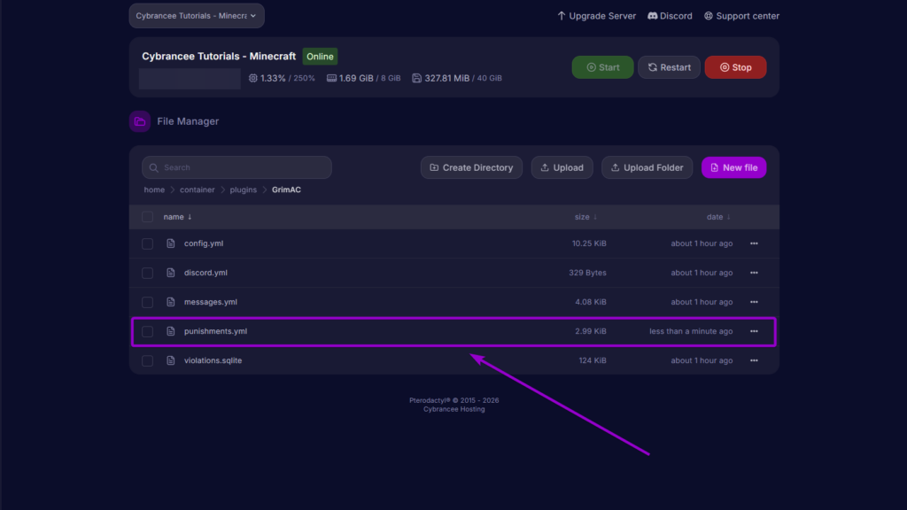
Task: Click the Upgrade Server menu item
Action: pyautogui.click(x=596, y=15)
